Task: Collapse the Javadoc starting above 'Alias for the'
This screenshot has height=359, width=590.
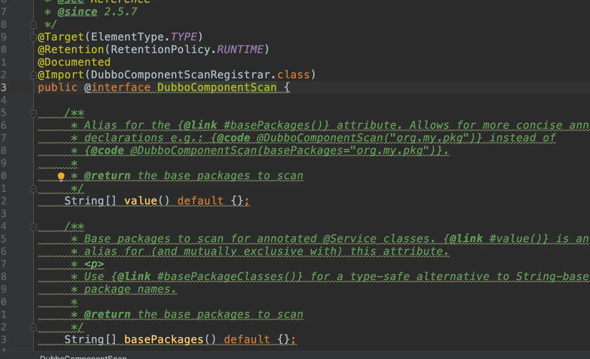Action: [33, 113]
